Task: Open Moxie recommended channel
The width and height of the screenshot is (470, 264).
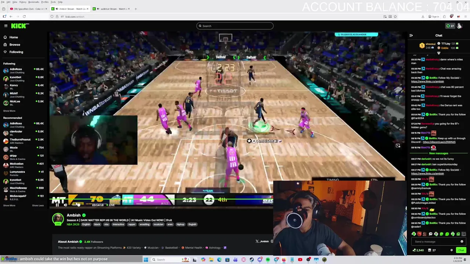Action: [x=23, y=149]
